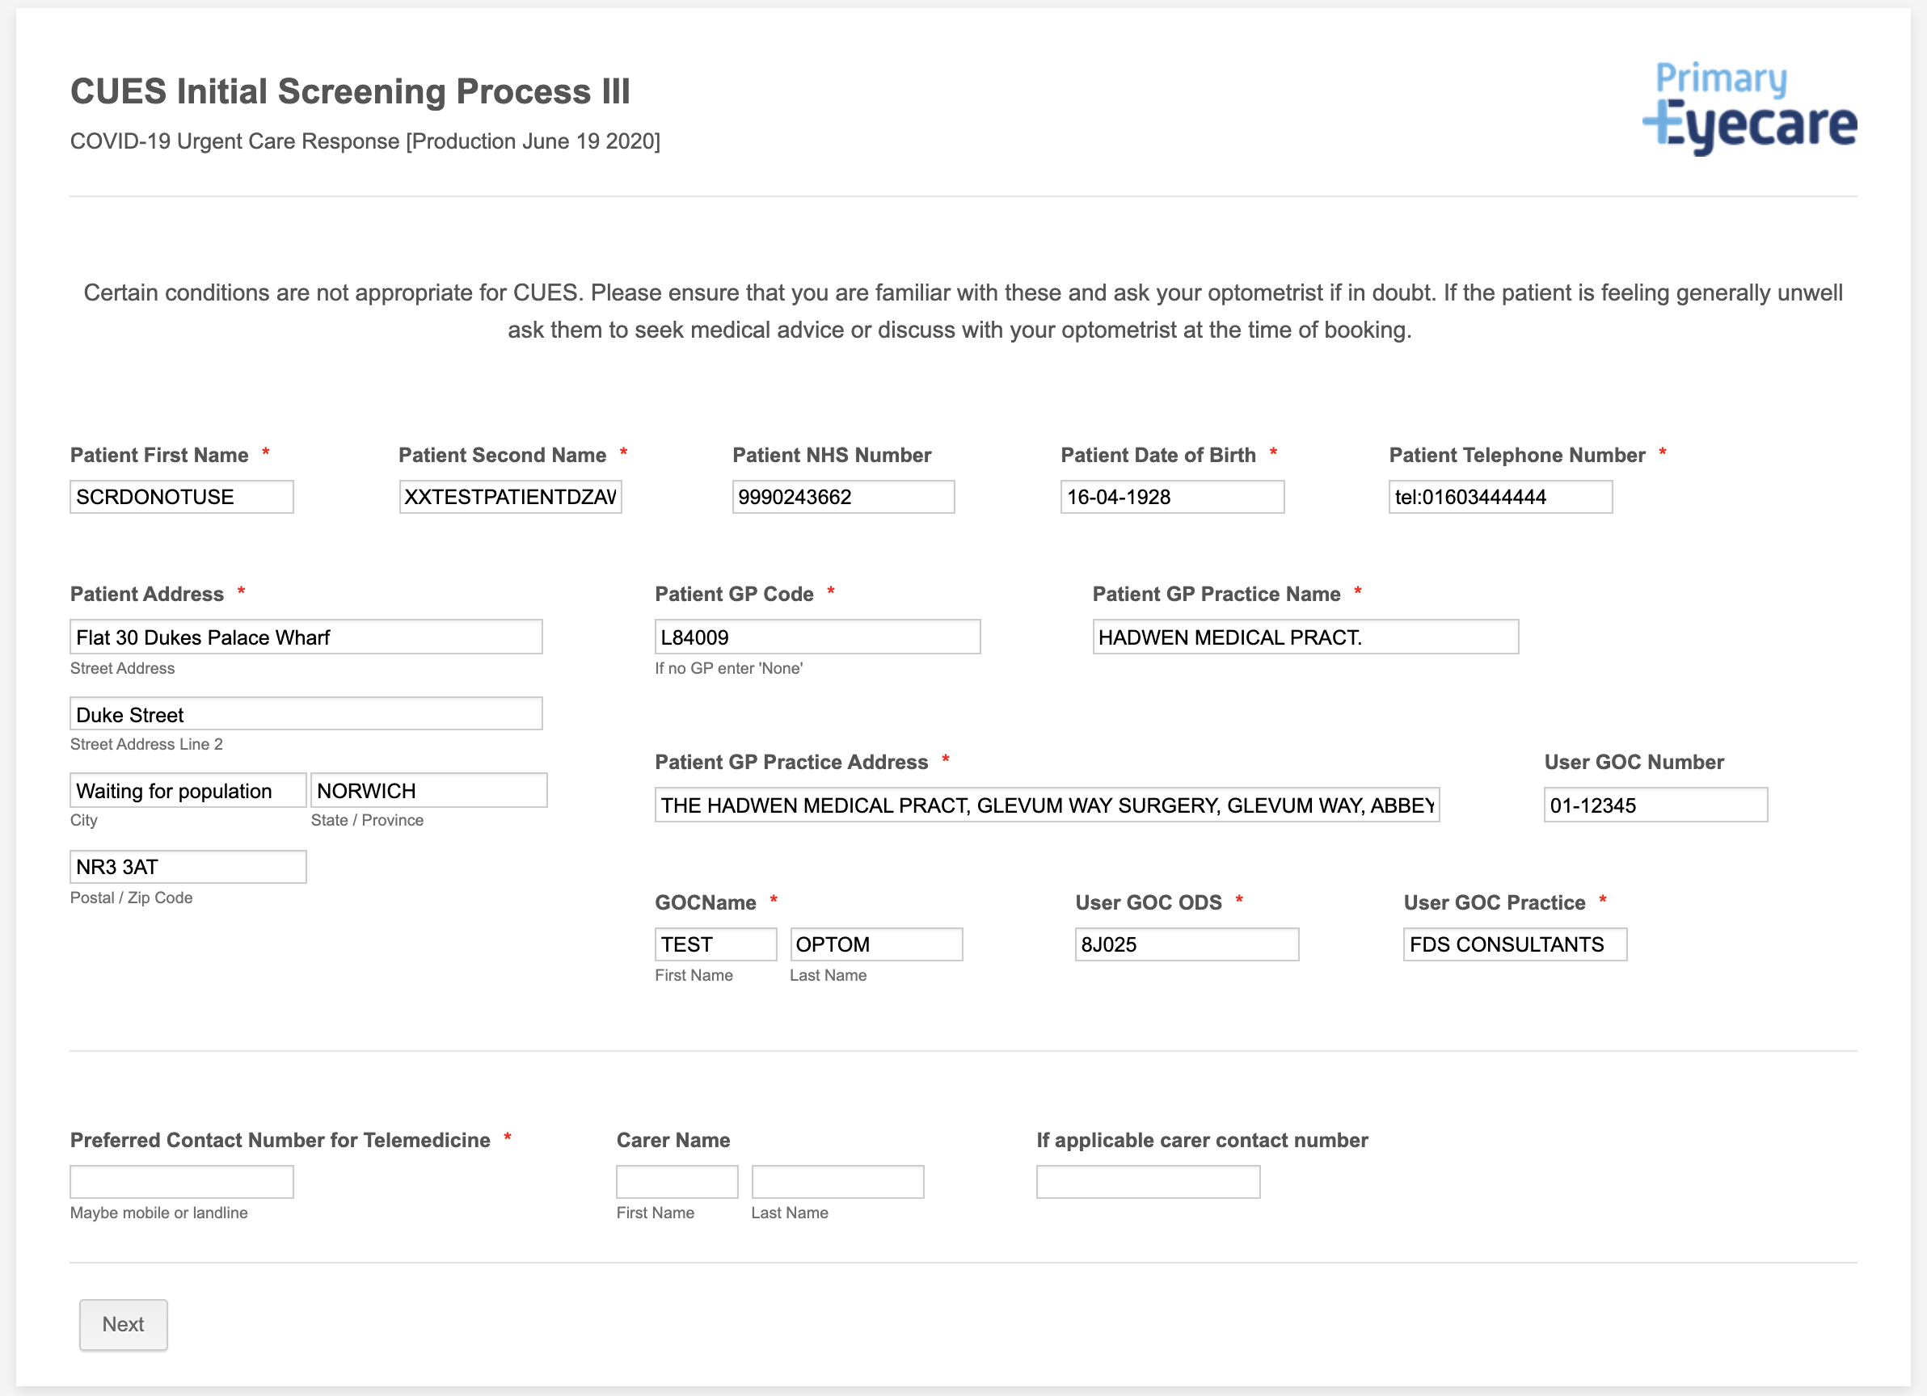Select the Street Address Line 2 field

tap(306, 714)
